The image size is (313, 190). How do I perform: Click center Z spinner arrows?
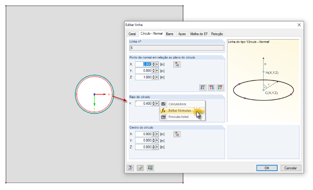click(154, 147)
